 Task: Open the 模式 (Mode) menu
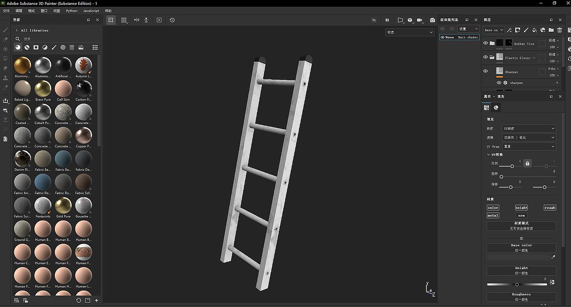click(31, 11)
